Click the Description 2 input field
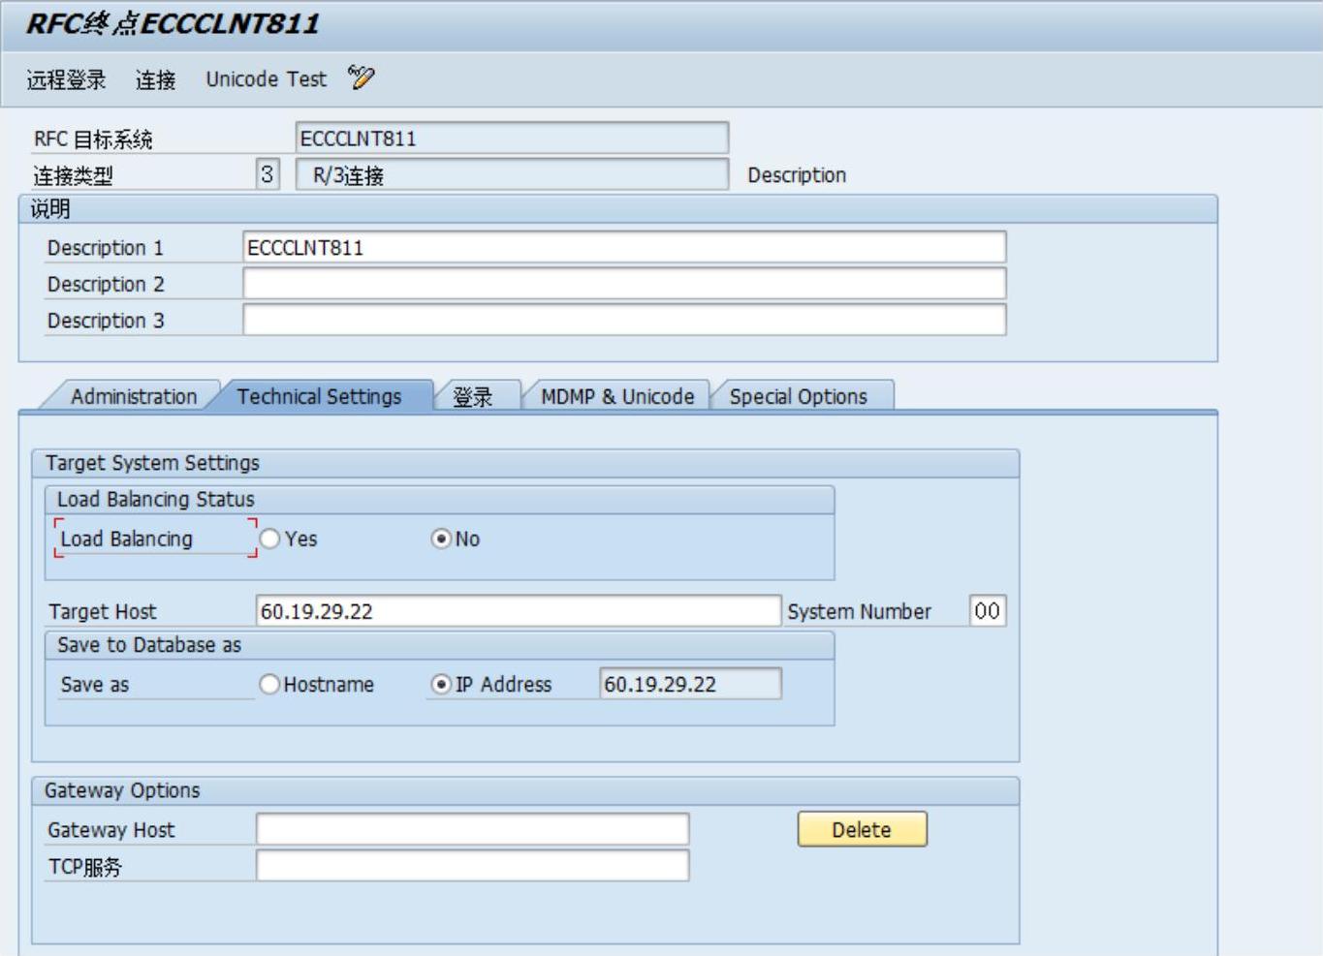Screen dimensions: 1323x956 tap(624, 284)
